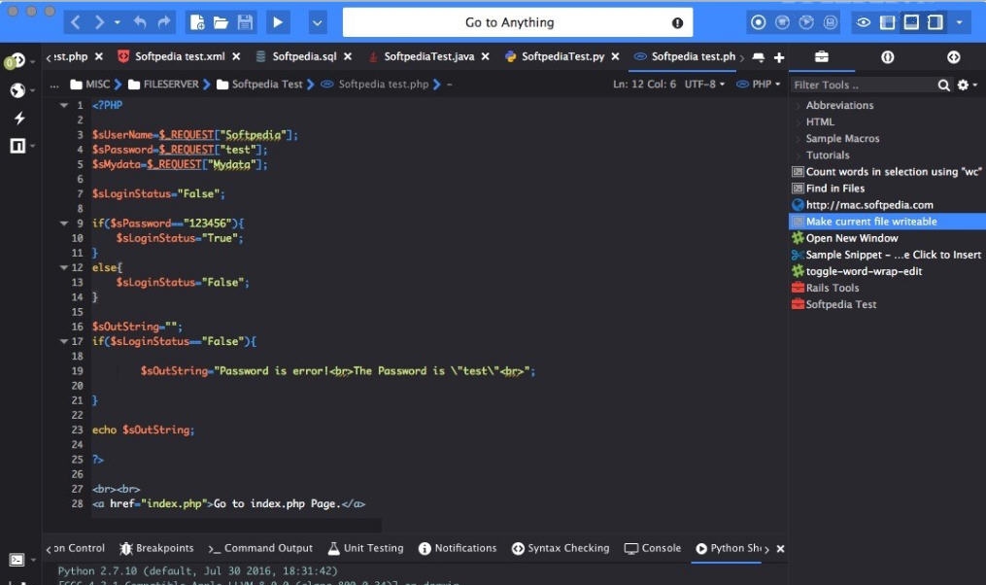Click the Toolbox gear settings icon
Viewport: 986px width, 585px height.
[x=965, y=85]
